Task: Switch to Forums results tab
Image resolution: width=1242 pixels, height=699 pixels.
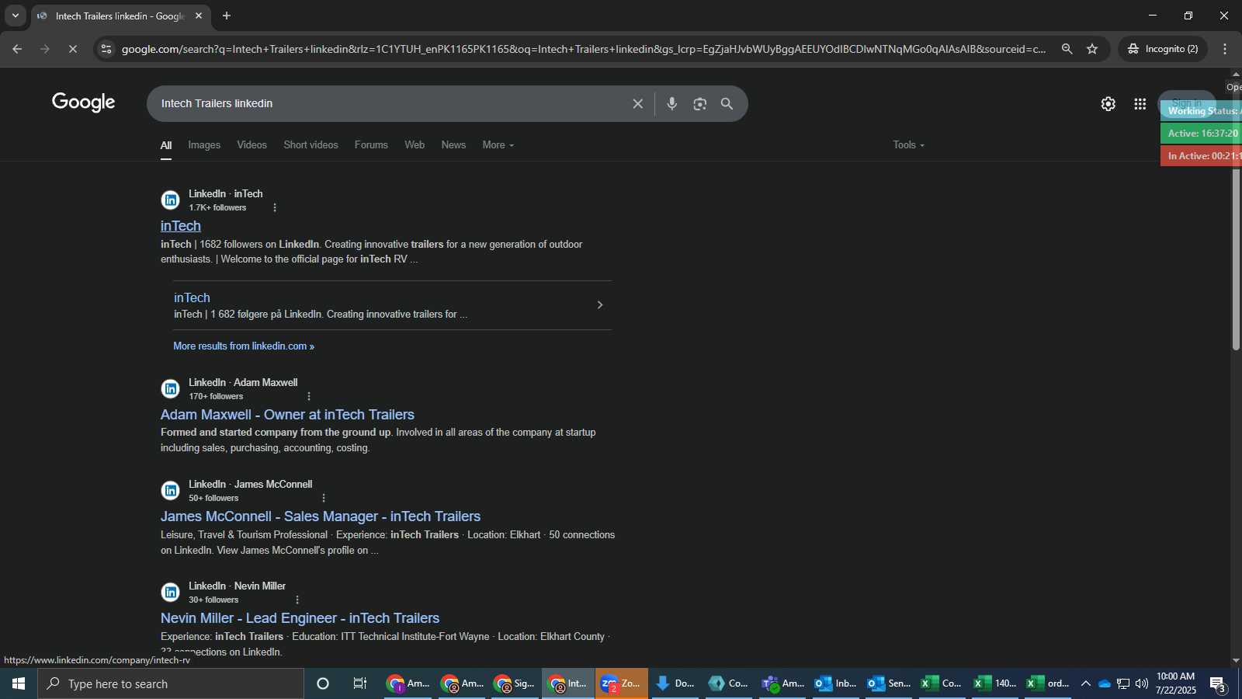Action: click(x=371, y=145)
